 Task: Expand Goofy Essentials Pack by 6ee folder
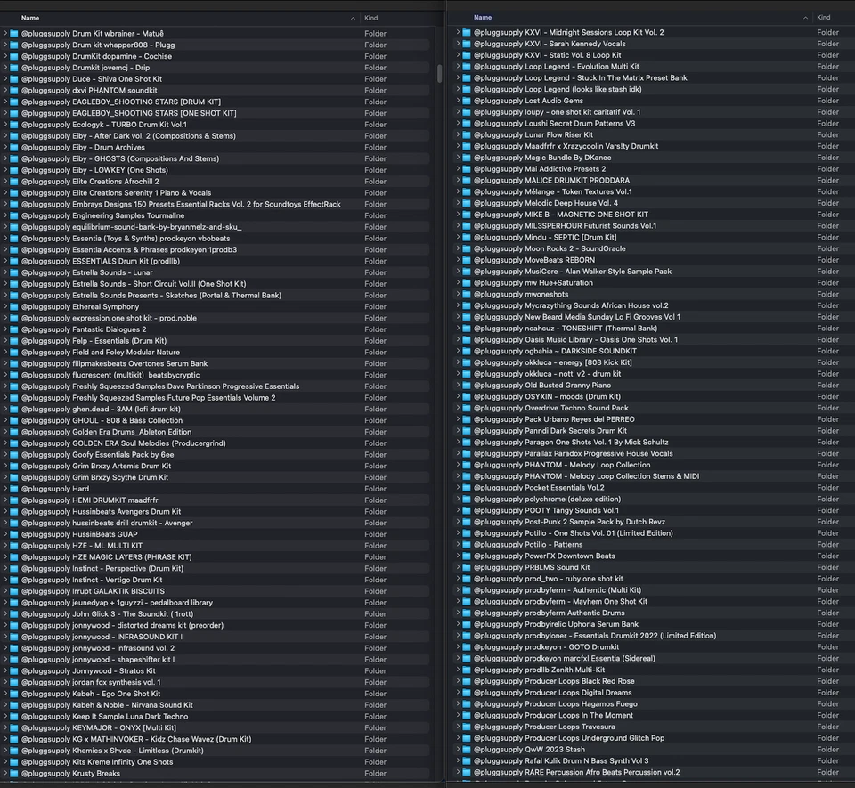[x=5, y=454]
